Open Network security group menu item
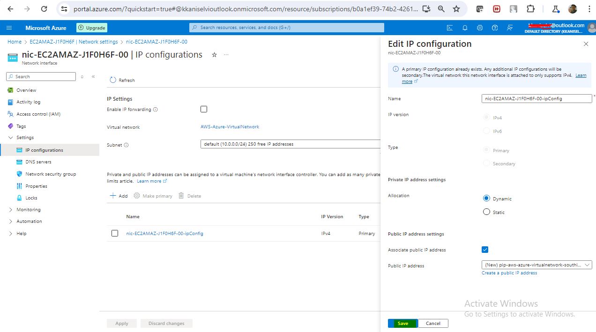The height and width of the screenshot is (332, 596). (x=51, y=174)
